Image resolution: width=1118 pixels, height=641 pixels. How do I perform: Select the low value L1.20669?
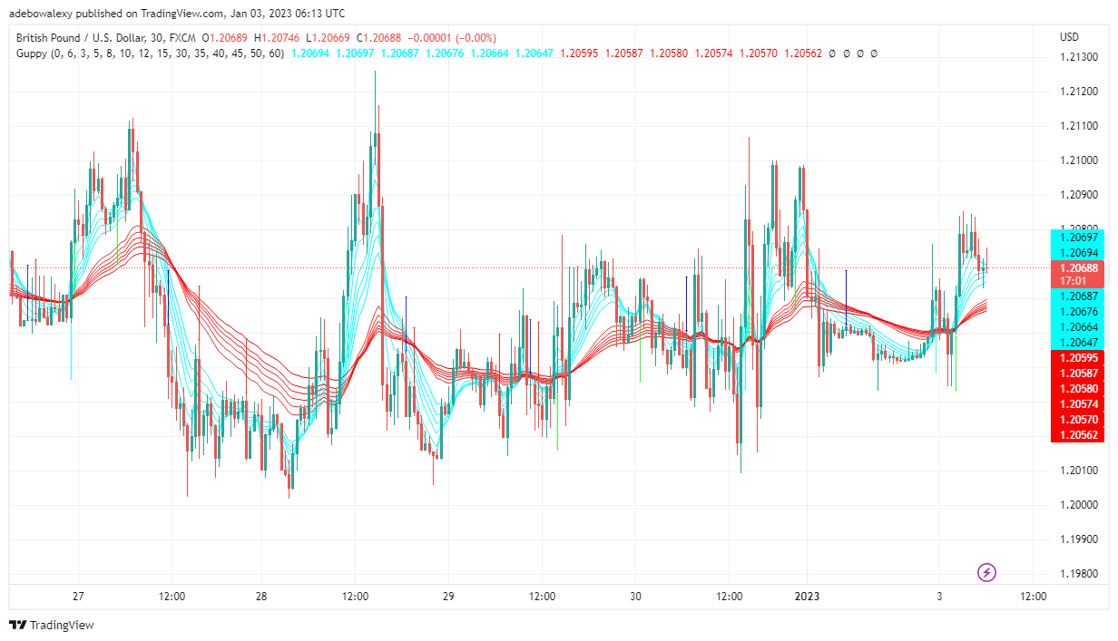329,37
